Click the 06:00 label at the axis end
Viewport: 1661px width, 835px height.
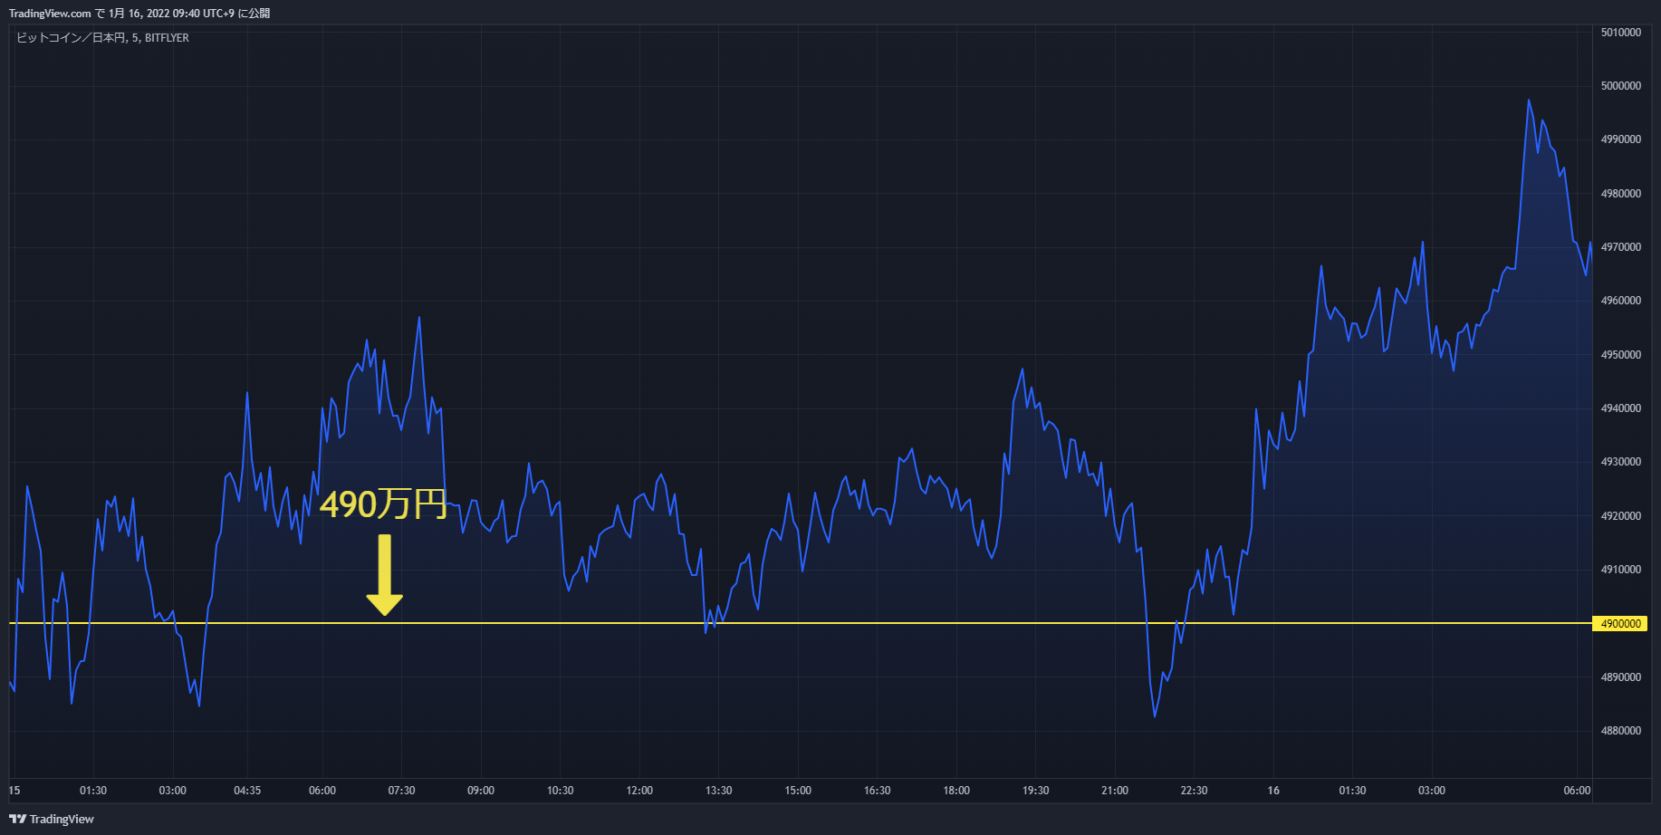(1577, 791)
